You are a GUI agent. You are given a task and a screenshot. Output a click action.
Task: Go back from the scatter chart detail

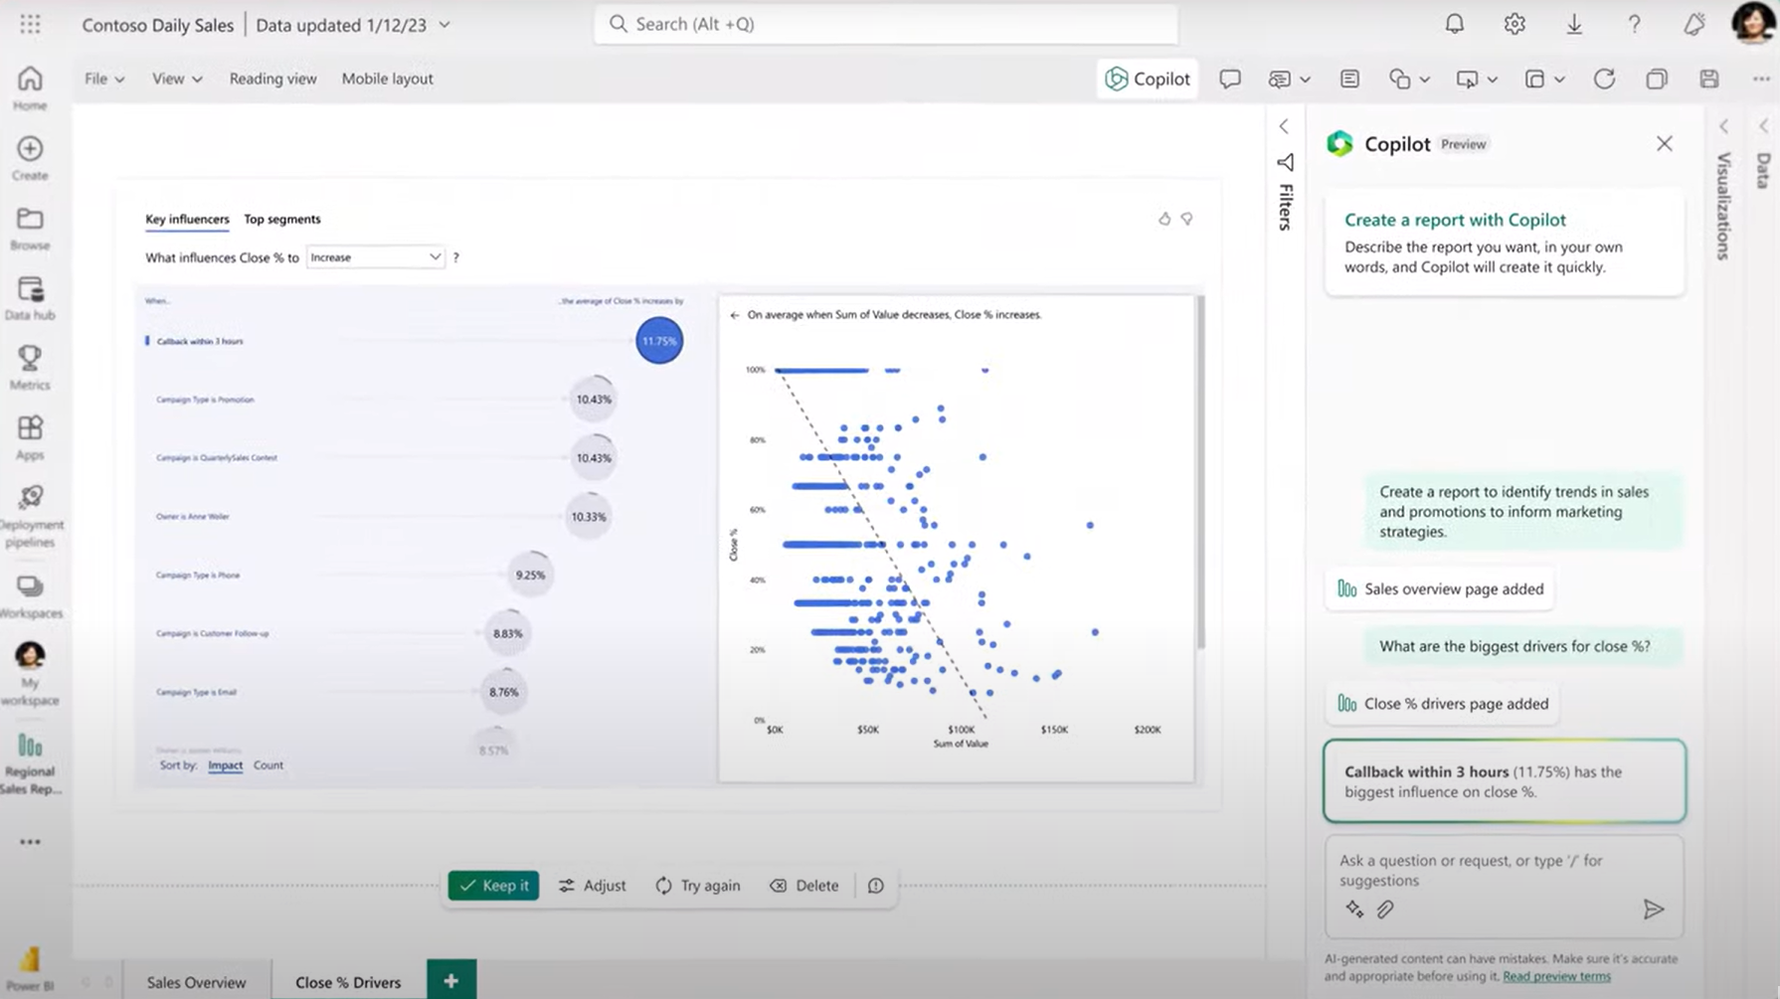coord(735,315)
